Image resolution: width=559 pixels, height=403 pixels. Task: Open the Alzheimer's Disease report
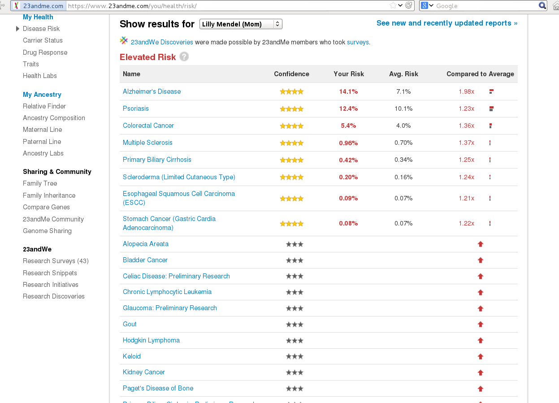pyautogui.click(x=152, y=91)
